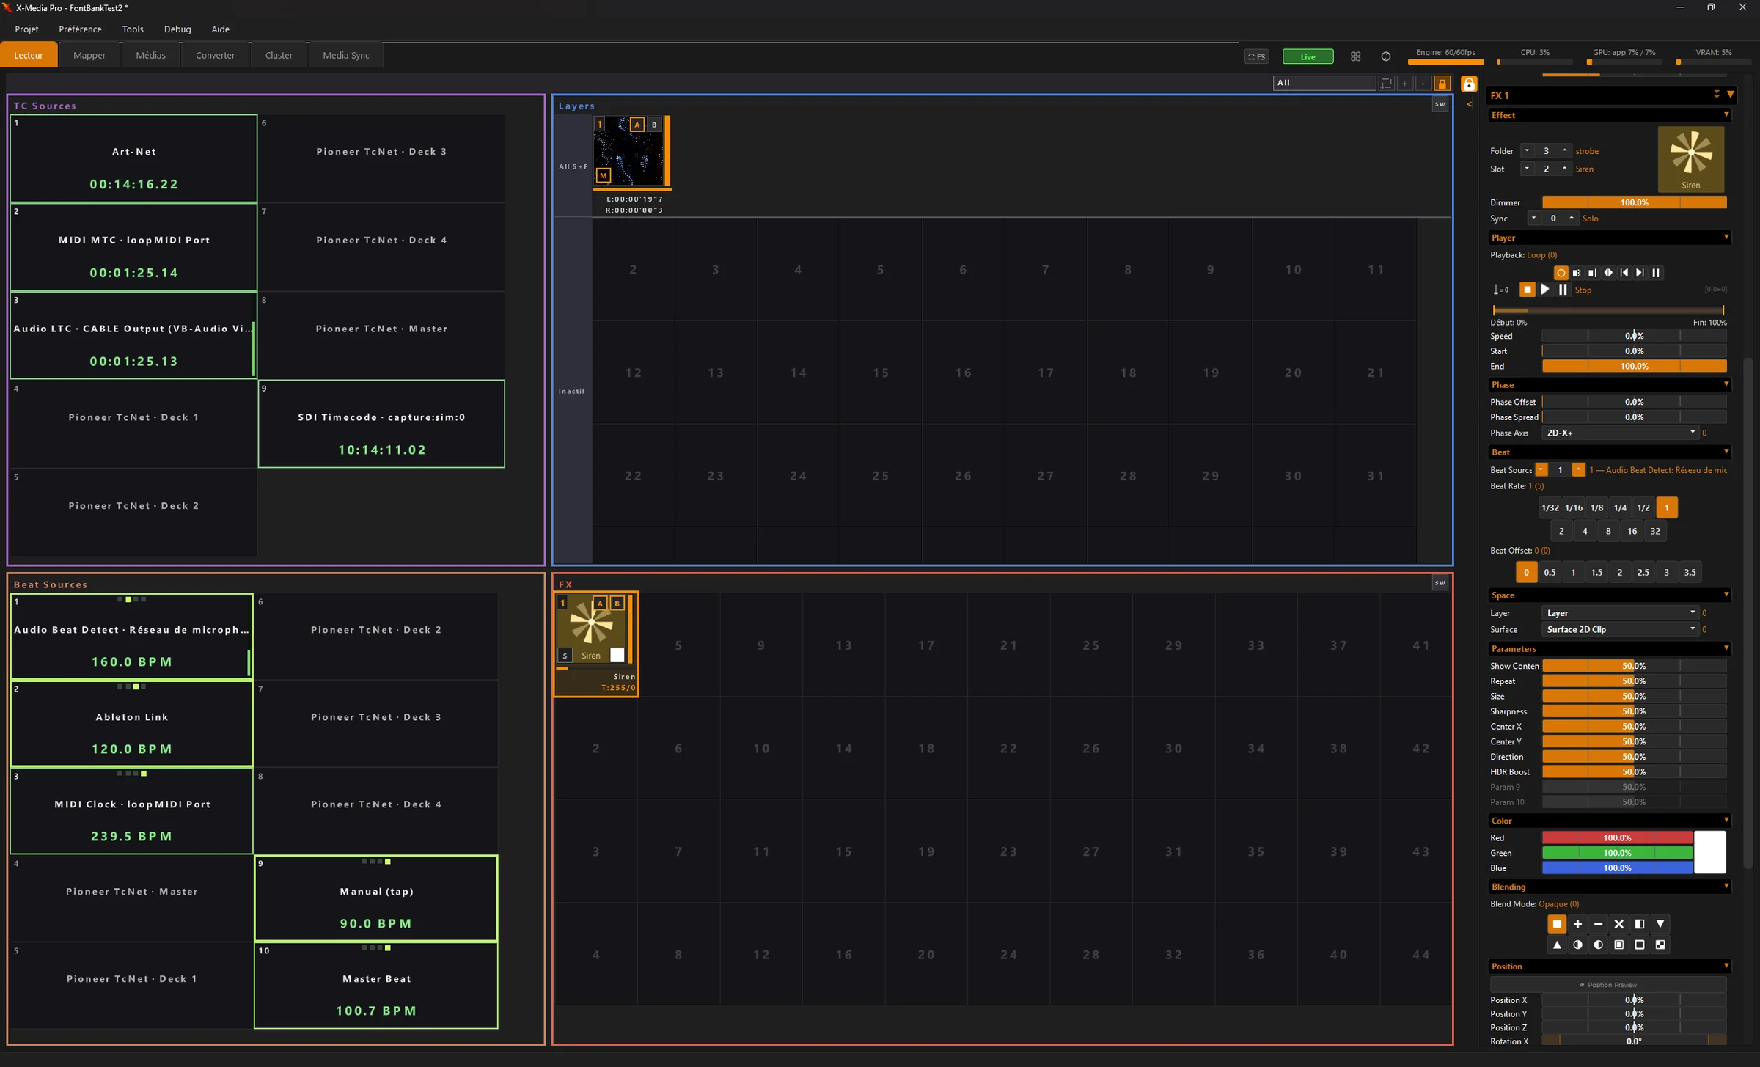The image size is (1760, 1067).
Task: Open the Phase Axis 2D-X+ dropdown
Action: tap(1620, 433)
